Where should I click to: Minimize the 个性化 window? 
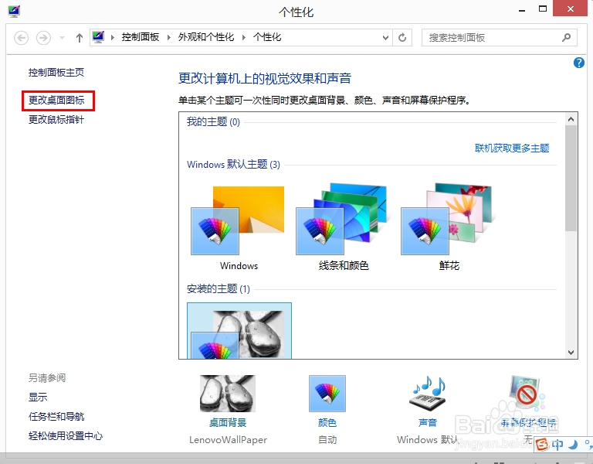pyautogui.click(x=522, y=11)
